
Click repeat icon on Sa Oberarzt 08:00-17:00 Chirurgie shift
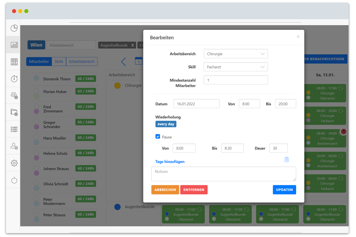pyautogui.click(x=341, y=88)
